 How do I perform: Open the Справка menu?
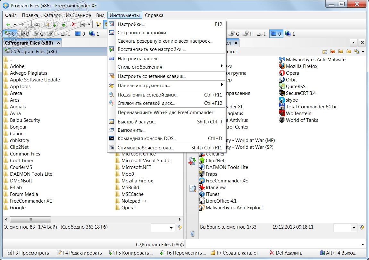154,15
